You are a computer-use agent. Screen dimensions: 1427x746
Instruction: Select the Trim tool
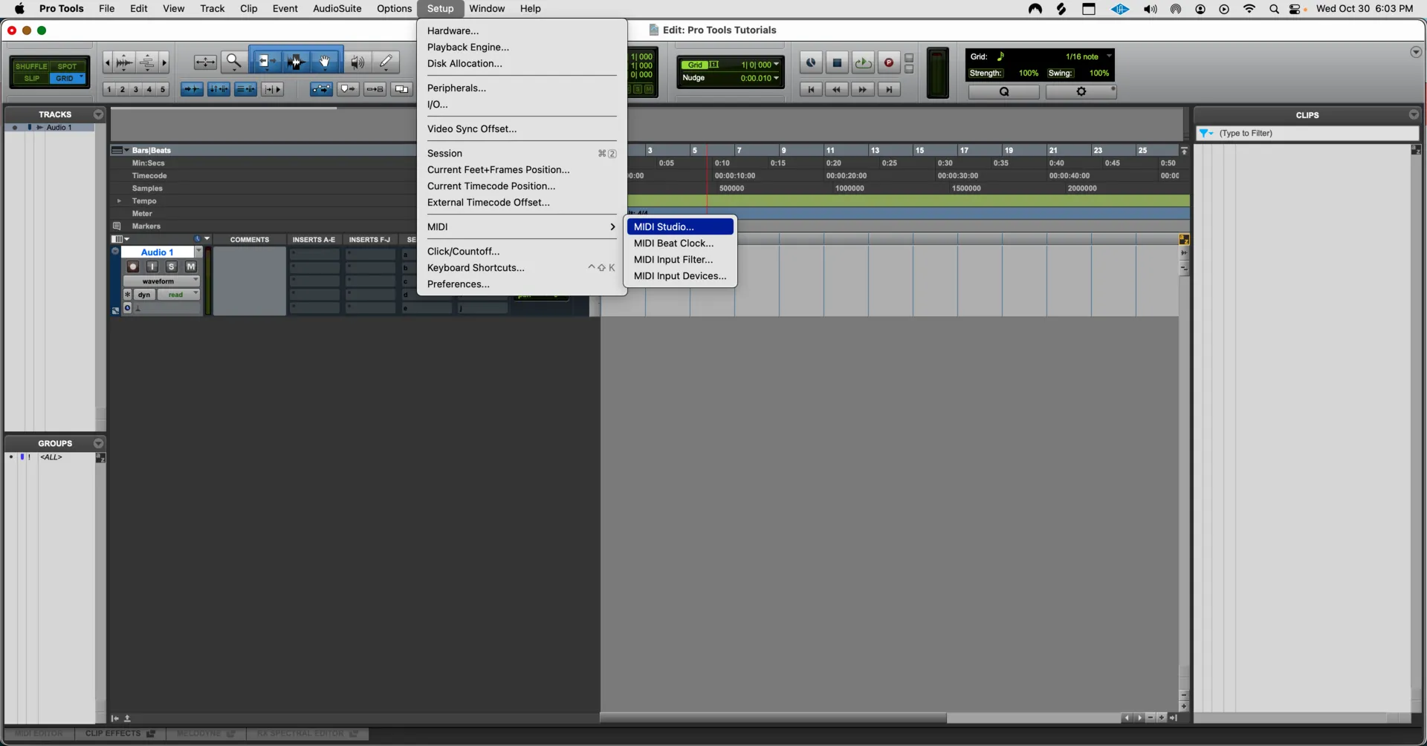[x=265, y=62]
